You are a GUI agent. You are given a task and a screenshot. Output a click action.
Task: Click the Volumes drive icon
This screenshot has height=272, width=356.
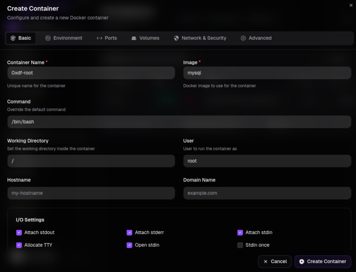[x=134, y=38]
